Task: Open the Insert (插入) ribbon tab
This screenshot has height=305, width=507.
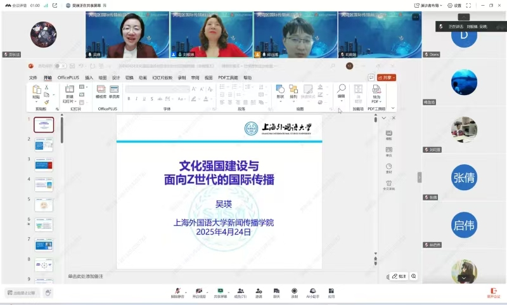Action: [x=89, y=77]
